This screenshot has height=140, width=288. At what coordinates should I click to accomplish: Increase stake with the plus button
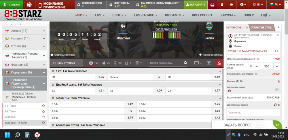click(277, 66)
